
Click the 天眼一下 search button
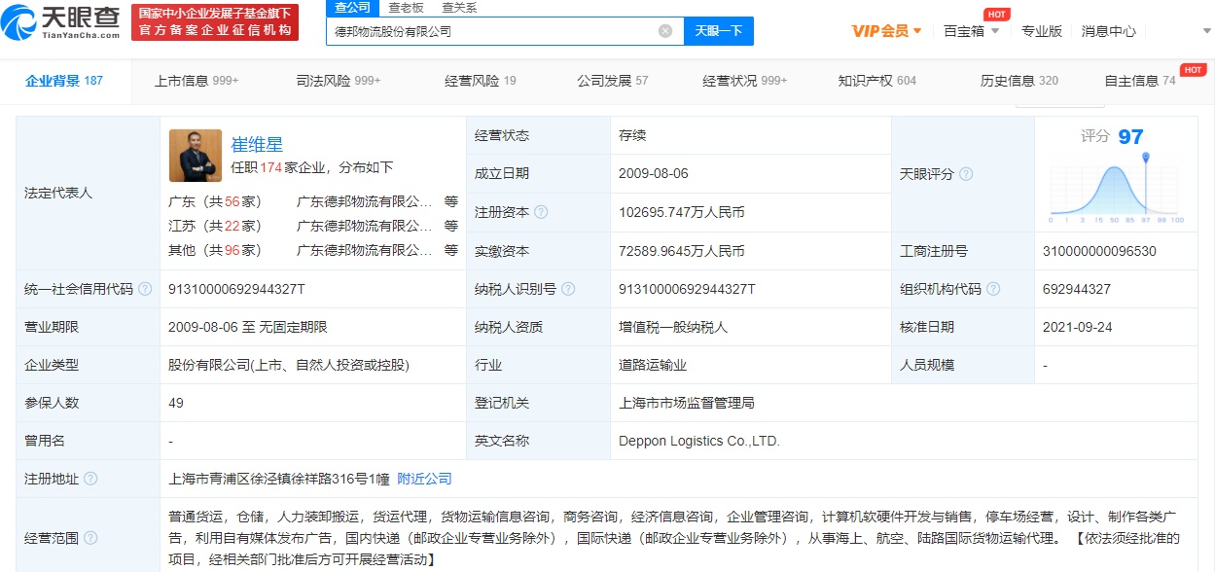click(x=719, y=31)
